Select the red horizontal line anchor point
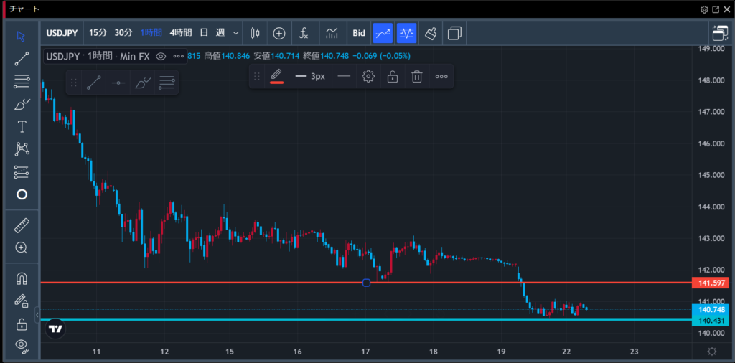The height and width of the screenshot is (363, 735). [x=367, y=283]
